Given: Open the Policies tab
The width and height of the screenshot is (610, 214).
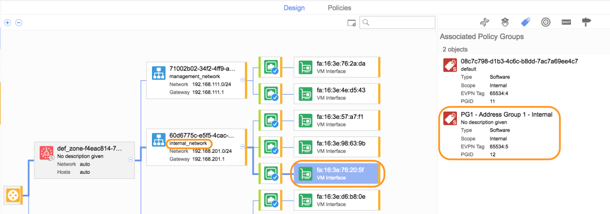Looking at the screenshot, I should 339,8.
